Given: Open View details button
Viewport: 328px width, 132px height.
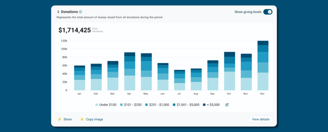Looking at the screenshot, I should coord(260,119).
